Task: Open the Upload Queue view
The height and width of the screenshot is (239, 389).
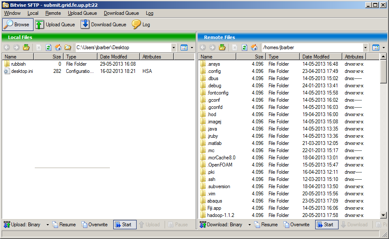Action: coord(55,25)
